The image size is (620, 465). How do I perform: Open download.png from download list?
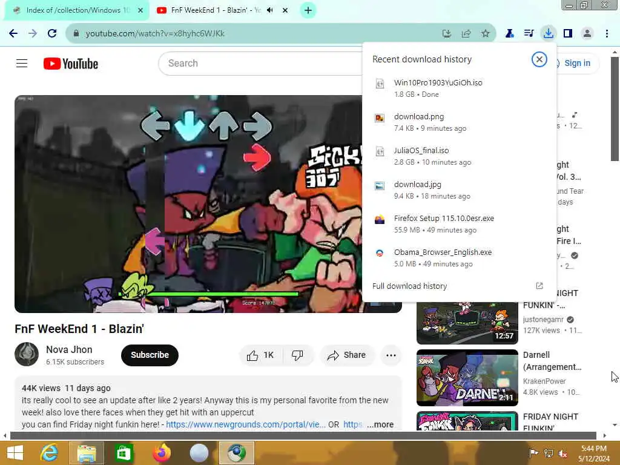pos(459,122)
